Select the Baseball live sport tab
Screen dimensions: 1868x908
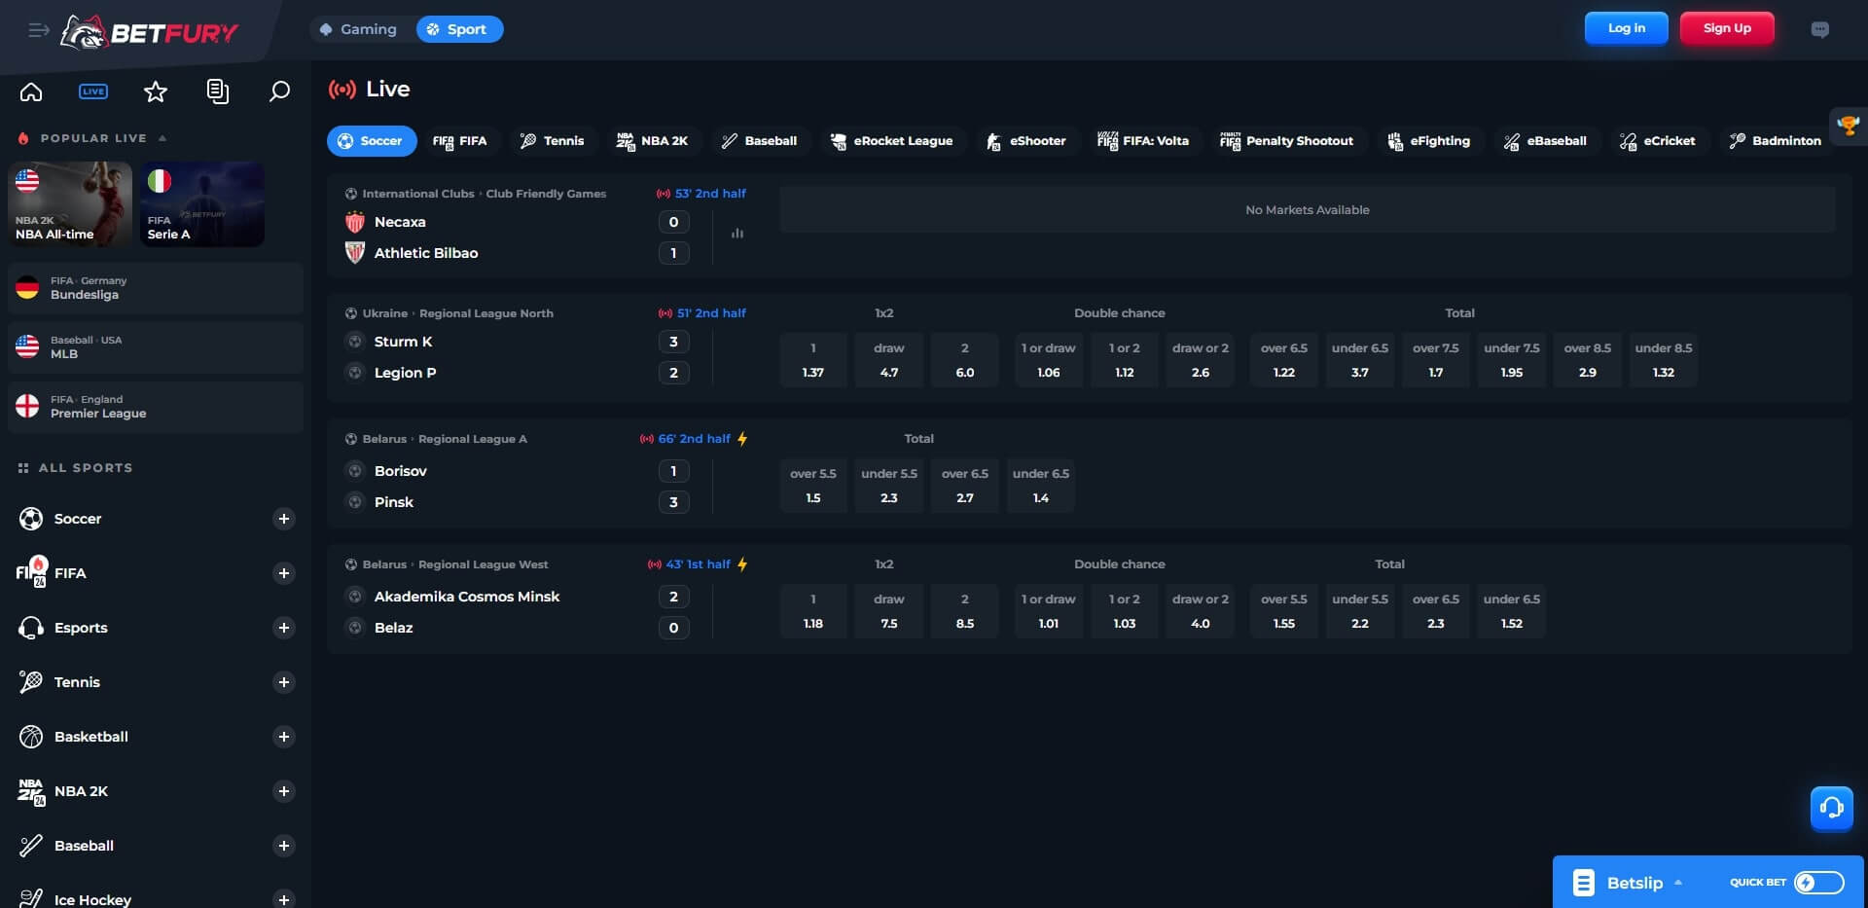pos(759,140)
